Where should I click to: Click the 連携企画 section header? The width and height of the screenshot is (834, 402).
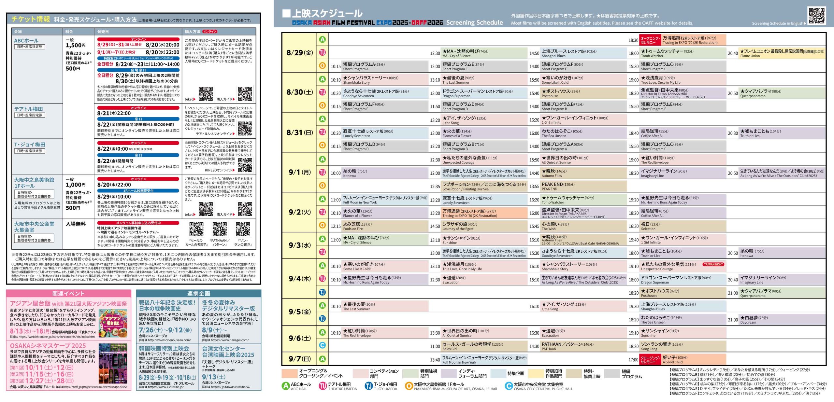click(x=199, y=293)
